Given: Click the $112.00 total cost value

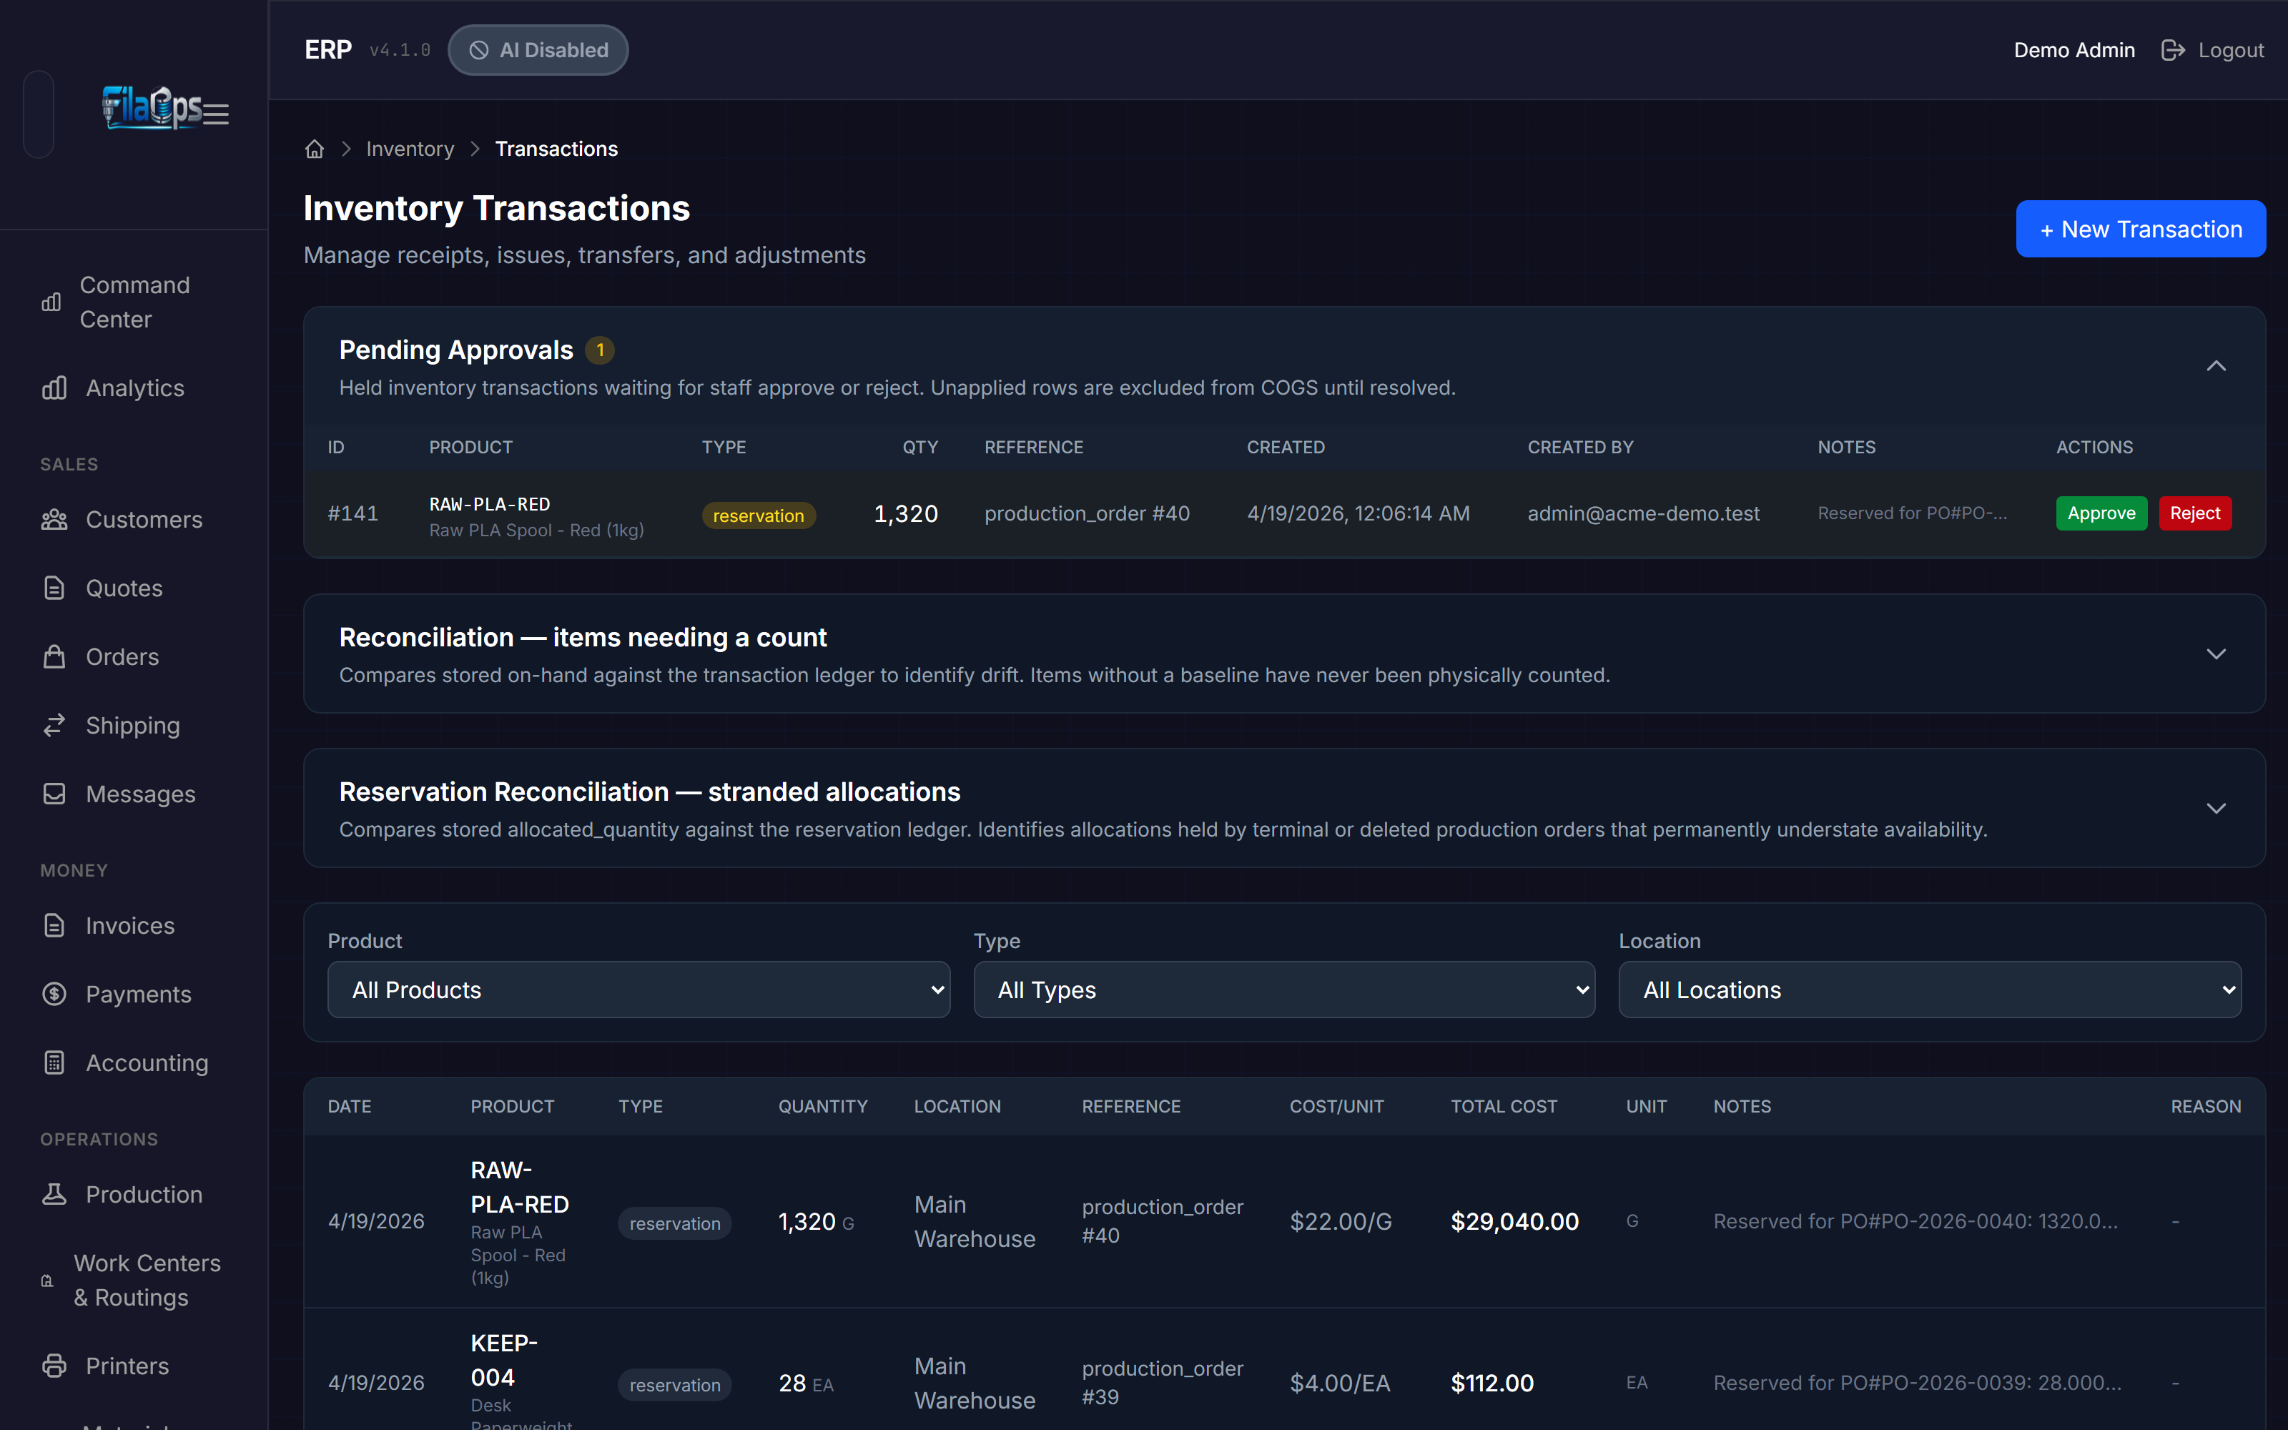Looking at the screenshot, I should [1492, 1383].
